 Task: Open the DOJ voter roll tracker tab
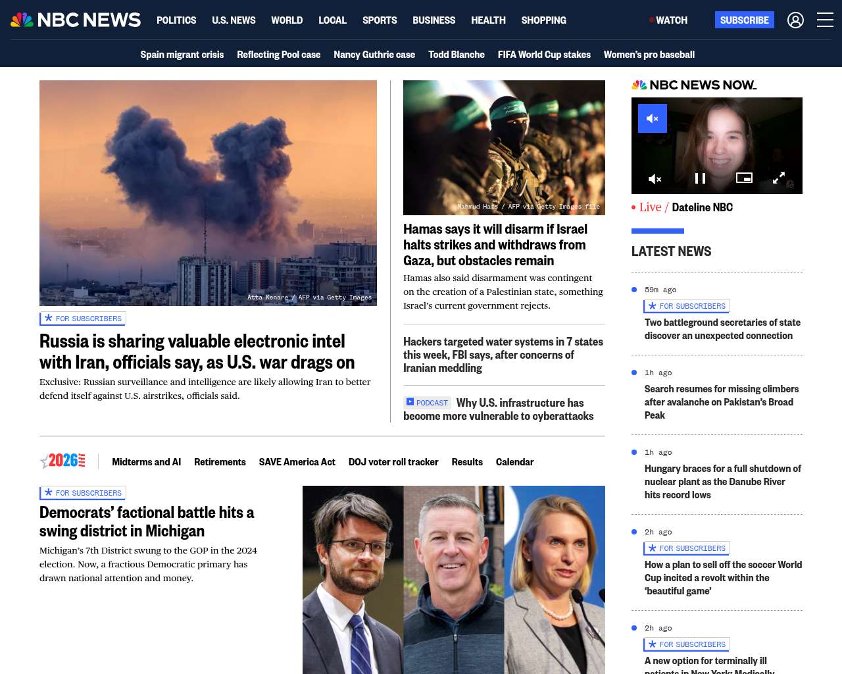coord(393,462)
